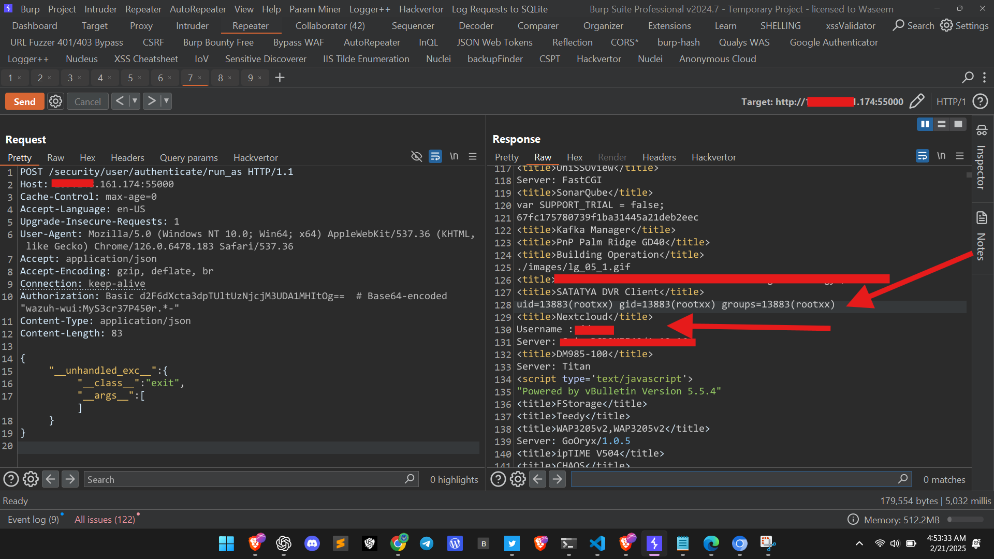Open help for the response search bar
Screen dimensions: 994x559
coord(498,479)
